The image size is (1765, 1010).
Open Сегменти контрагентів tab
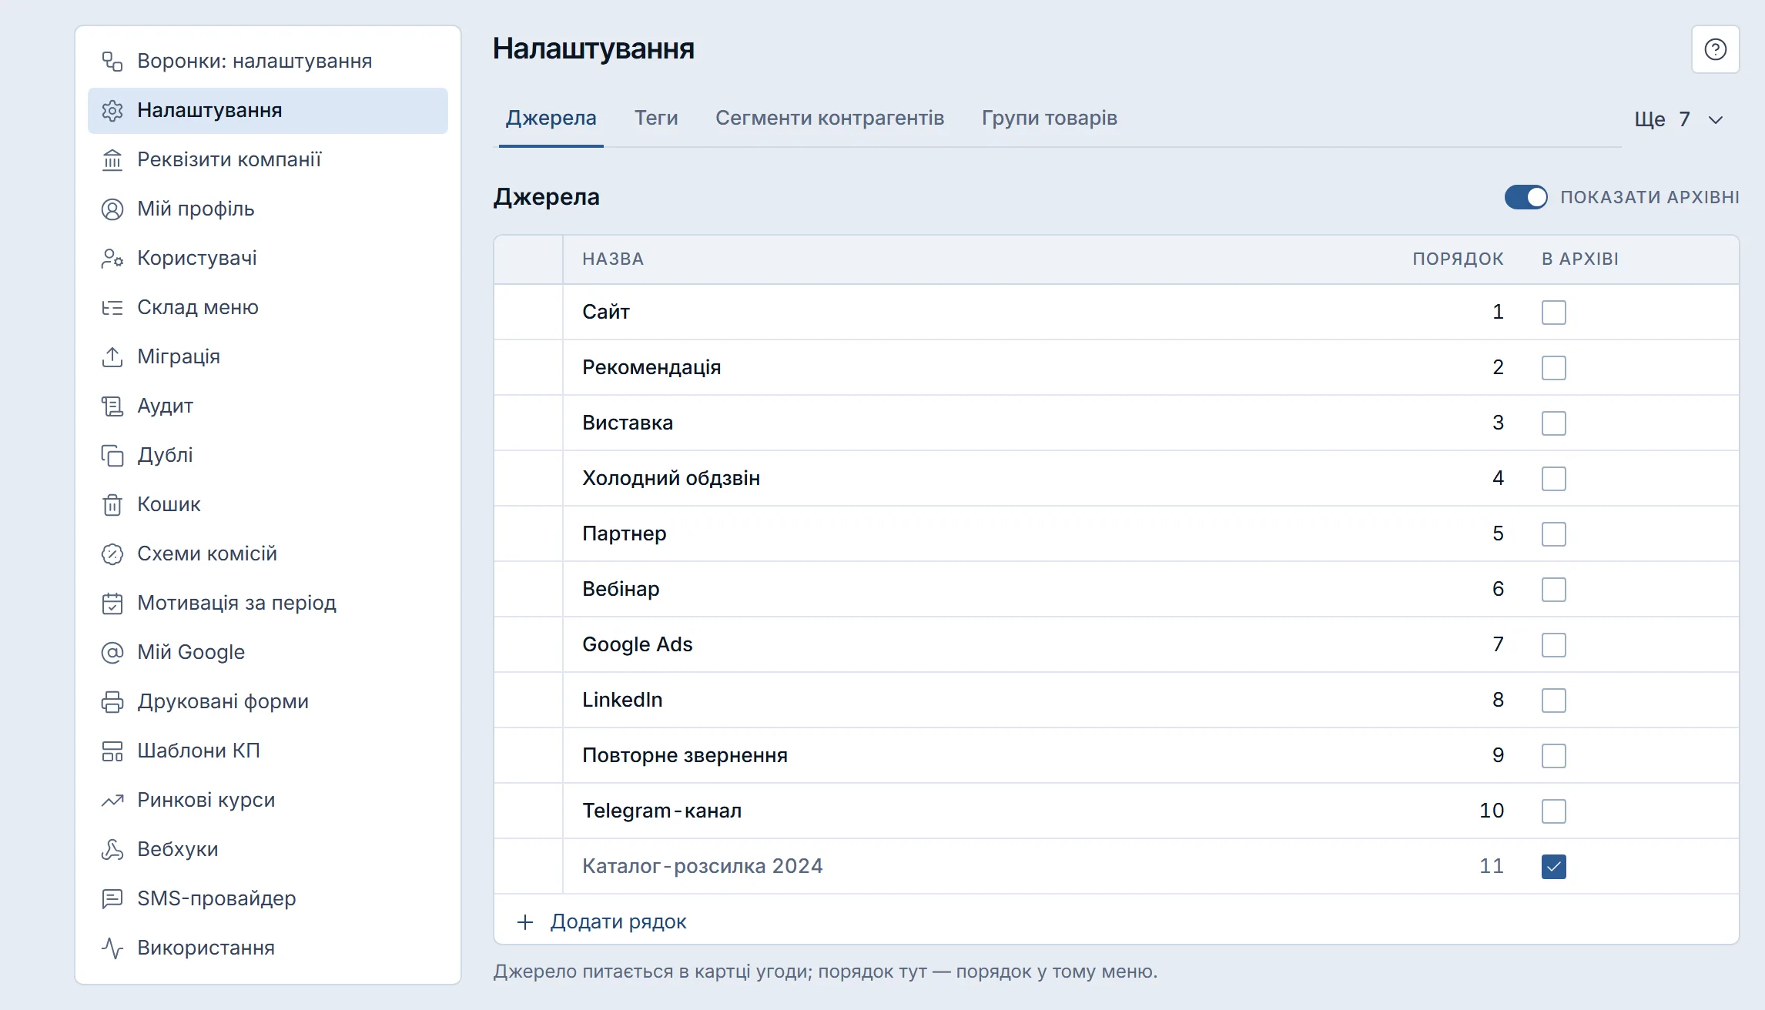tap(829, 118)
